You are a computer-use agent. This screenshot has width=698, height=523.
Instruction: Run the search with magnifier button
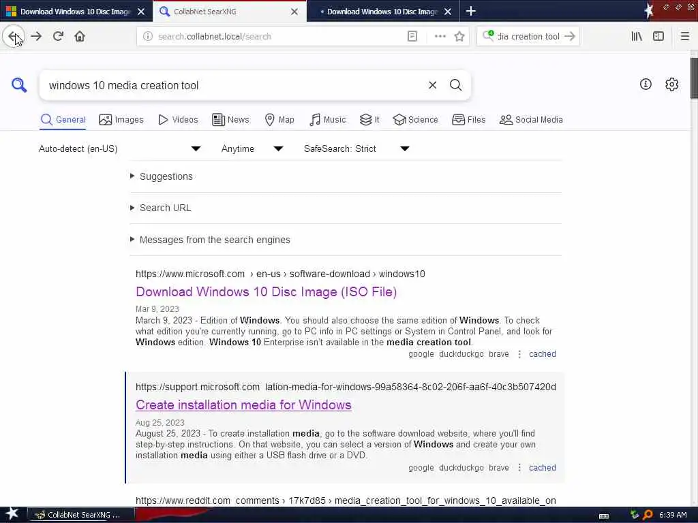click(455, 85)
